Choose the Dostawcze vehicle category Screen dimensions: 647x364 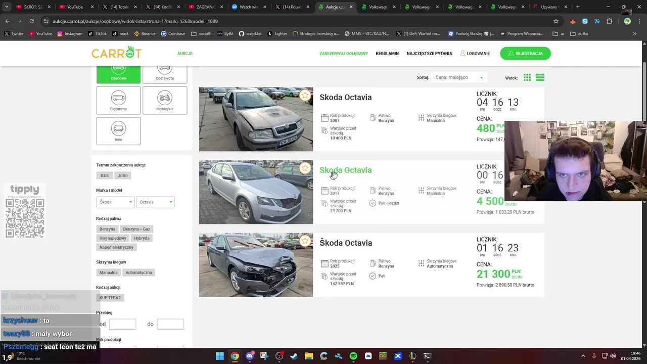(x=165, y=74)
